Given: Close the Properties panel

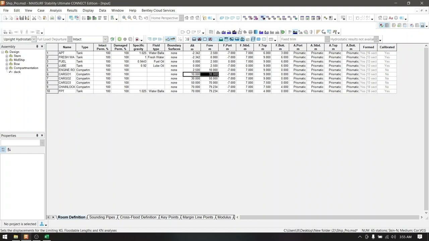Looking at the screenshot, I should coord(42,136).
